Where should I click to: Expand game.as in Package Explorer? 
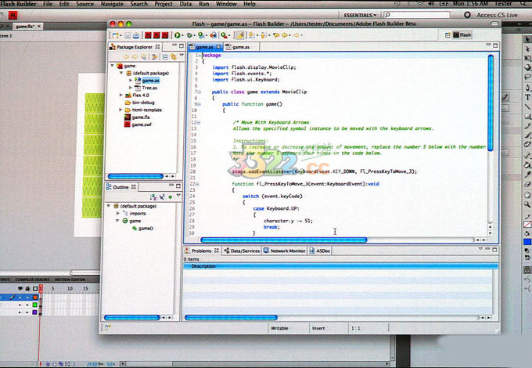click(x=131, y=81)
